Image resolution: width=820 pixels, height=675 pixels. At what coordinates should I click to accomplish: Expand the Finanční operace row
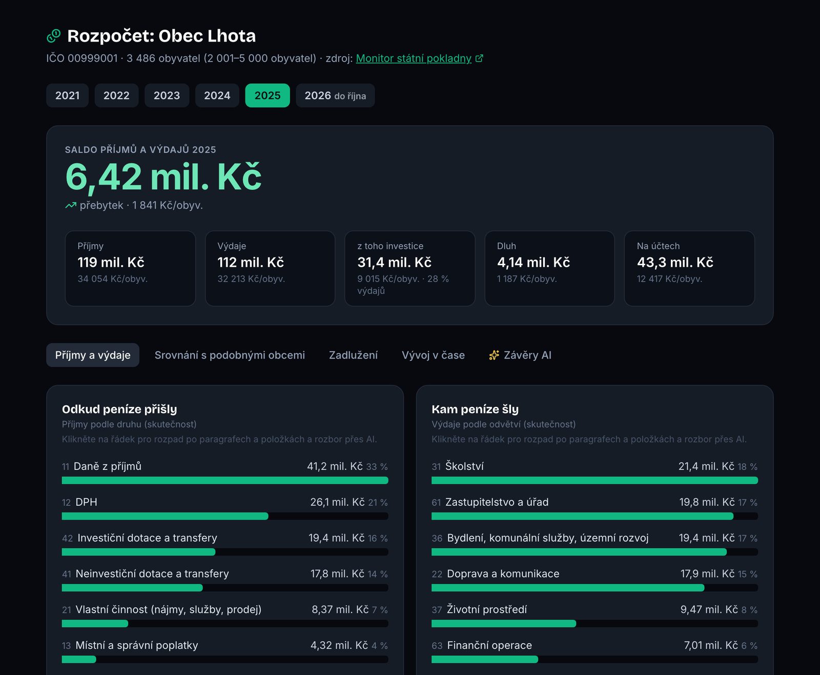pos(594,651)
